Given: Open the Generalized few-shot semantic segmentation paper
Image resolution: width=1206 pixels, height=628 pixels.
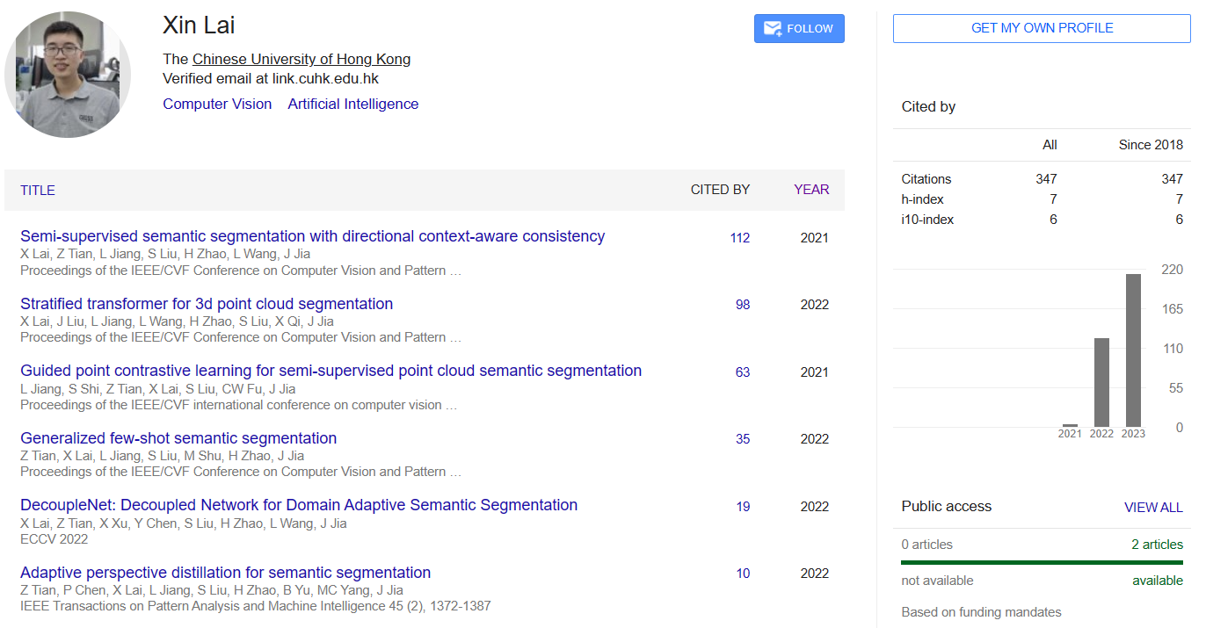Looking at the screenshot, I should 178,437.
